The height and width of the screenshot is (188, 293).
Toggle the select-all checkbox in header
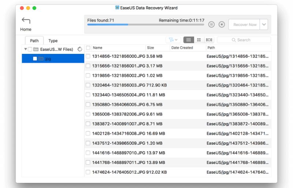pyautogui.click(x=88, y=48)
